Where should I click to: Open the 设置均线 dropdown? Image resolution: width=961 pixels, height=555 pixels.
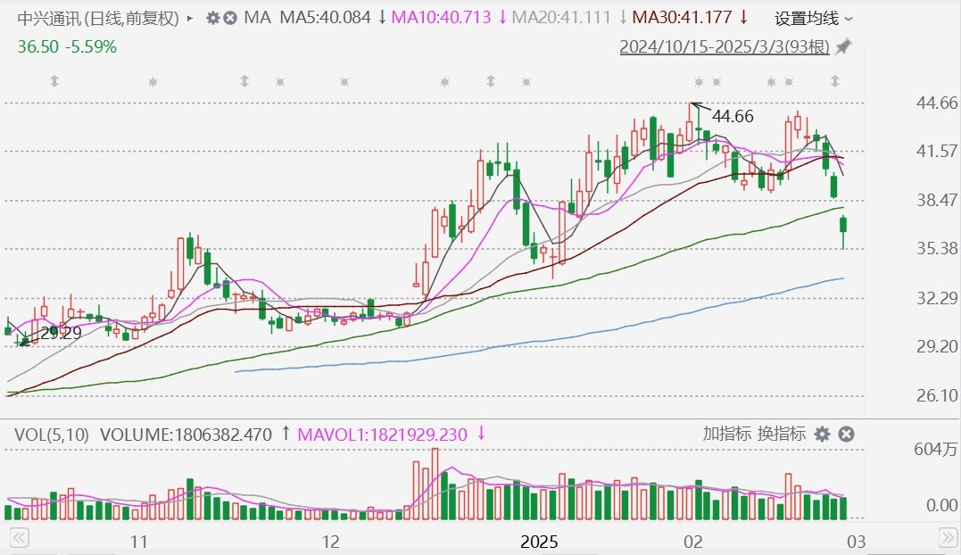(x=813, y=19)
